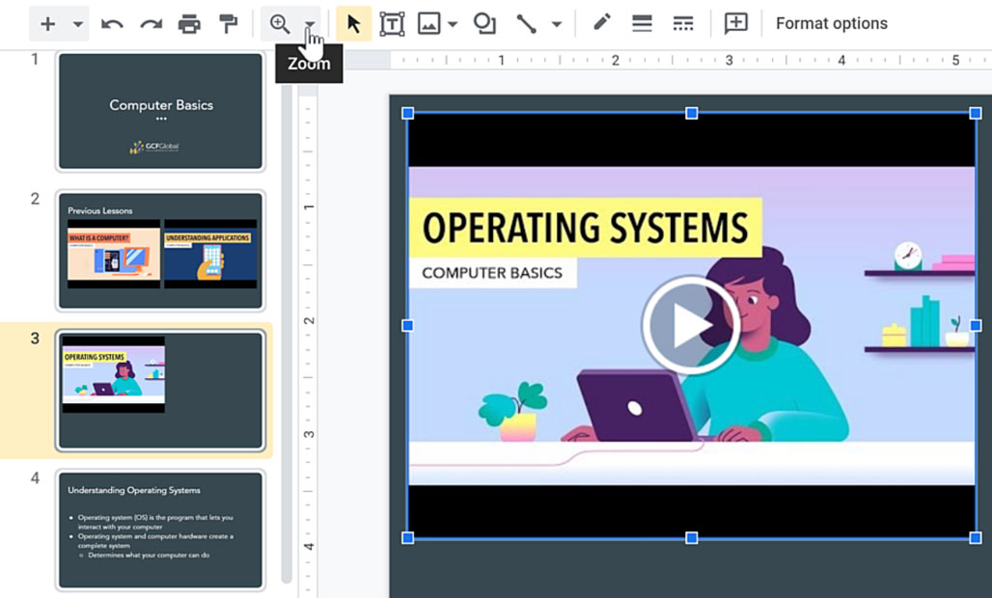The width and height of the screenshot is (992, 598).
Task: Open the border weight options
Action: 642,24
